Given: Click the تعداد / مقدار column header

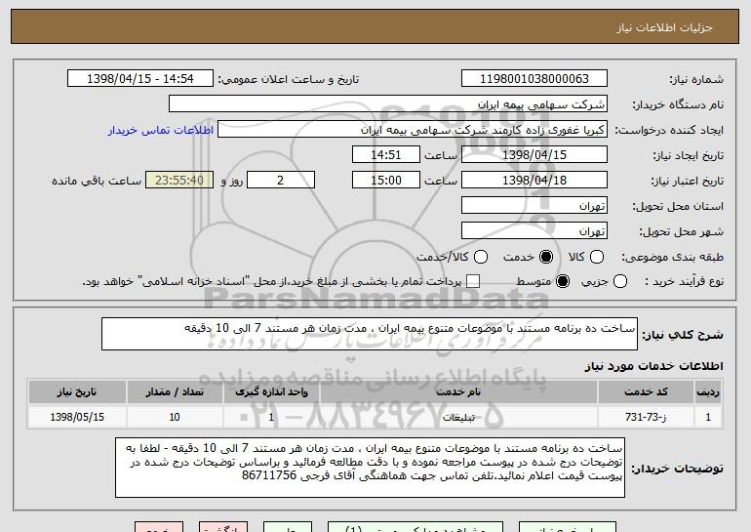Looking at the screenshot, I should coord(175,392).
